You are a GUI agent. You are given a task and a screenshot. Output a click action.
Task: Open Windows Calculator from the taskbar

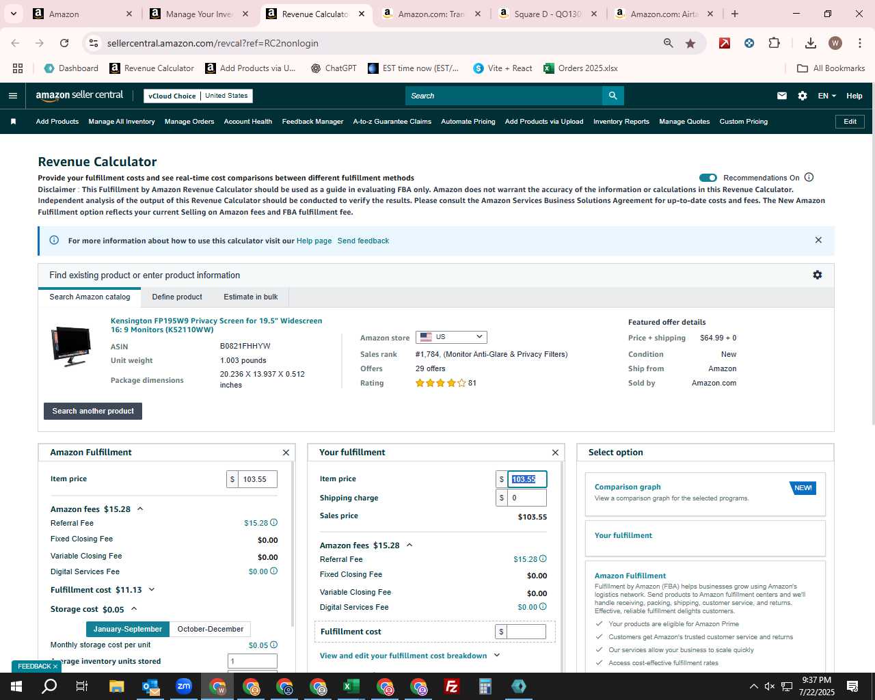click(x=485, y=686)
